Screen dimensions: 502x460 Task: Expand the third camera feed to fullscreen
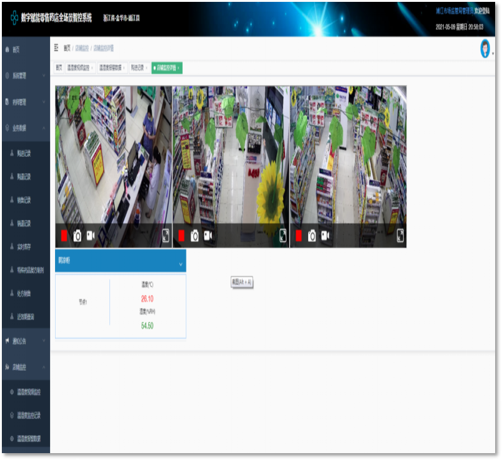(x=400, y=235)
